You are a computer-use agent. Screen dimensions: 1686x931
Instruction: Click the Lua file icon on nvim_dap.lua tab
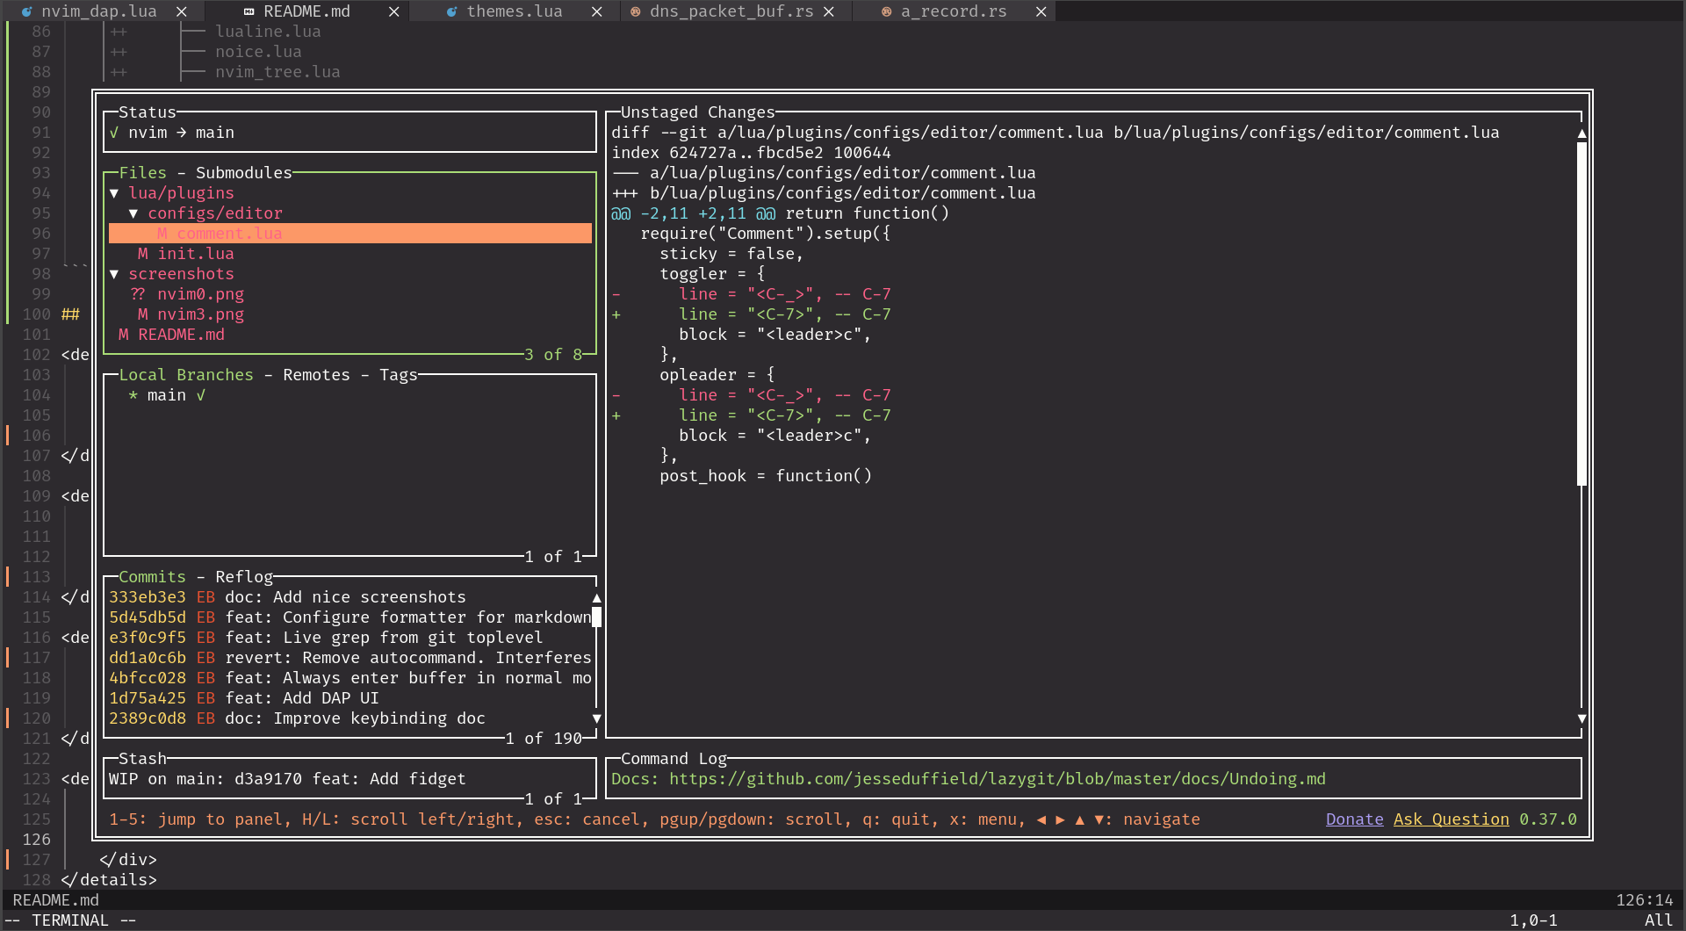(26, 11)
